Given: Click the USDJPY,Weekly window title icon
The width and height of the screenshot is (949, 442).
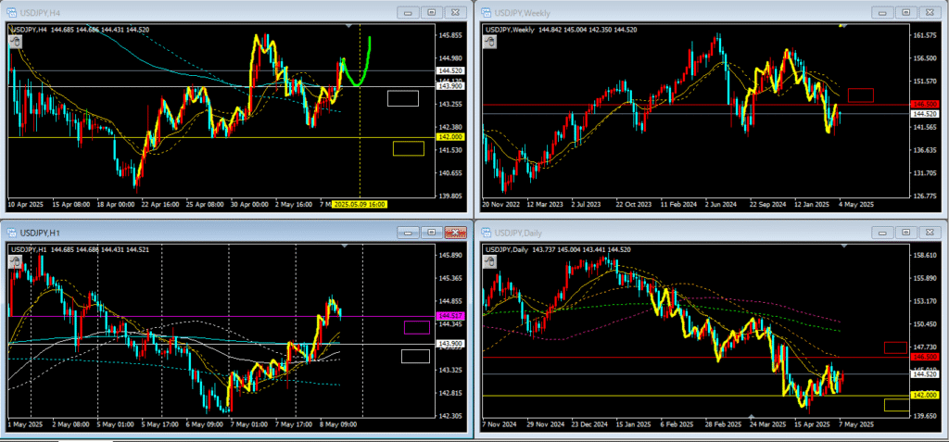Looking at the screenshot, I should (486, 12).
